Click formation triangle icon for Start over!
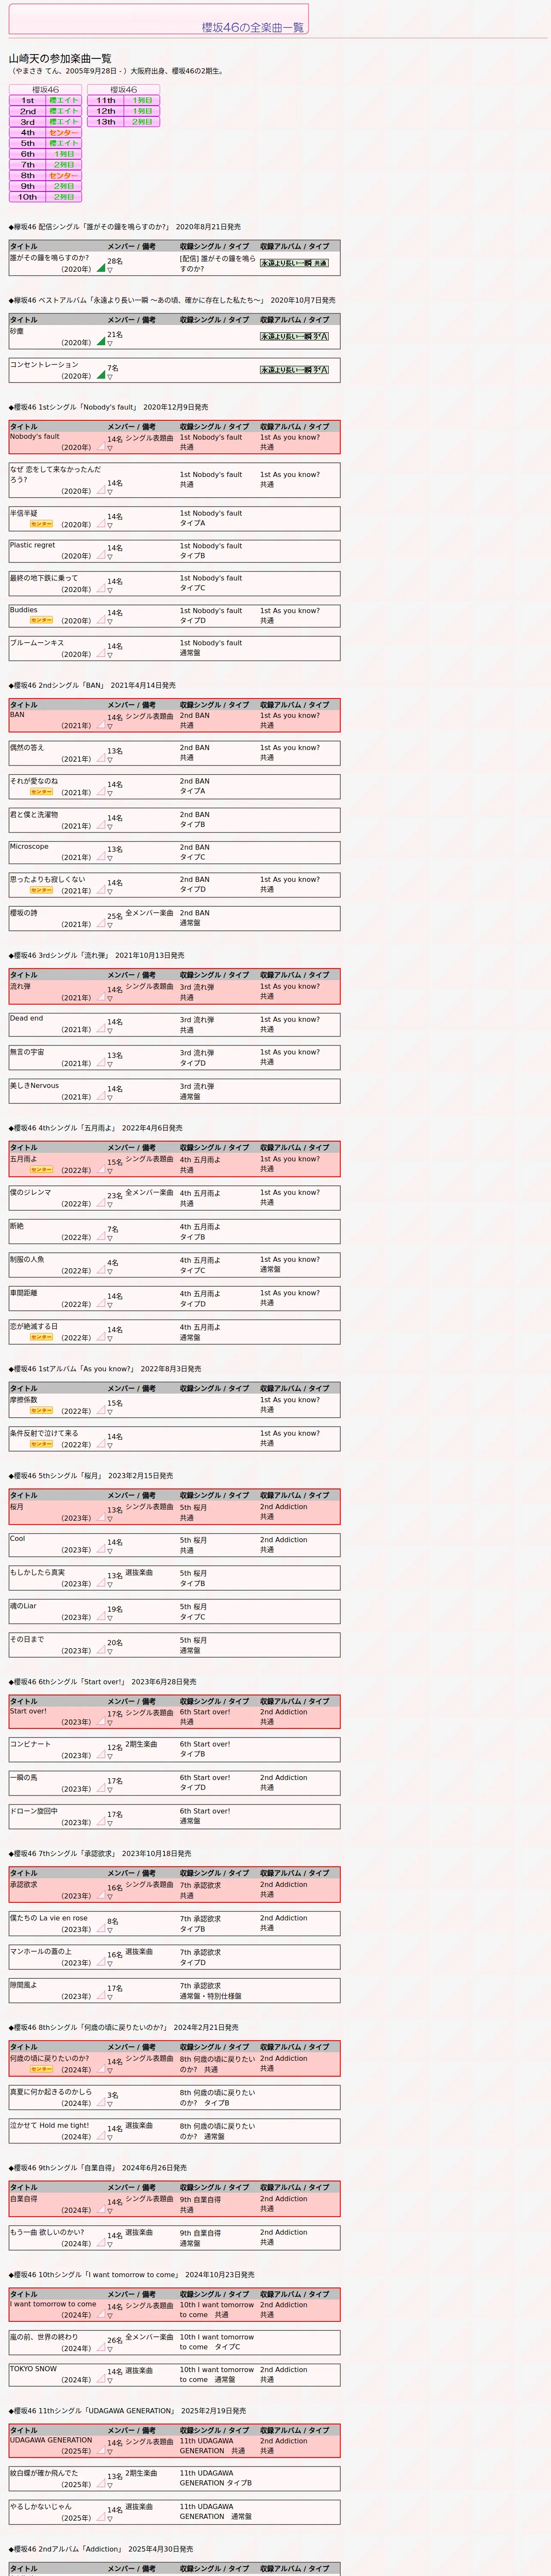The width and height of the screenshot is (551, 2576). coord(100,1721)
